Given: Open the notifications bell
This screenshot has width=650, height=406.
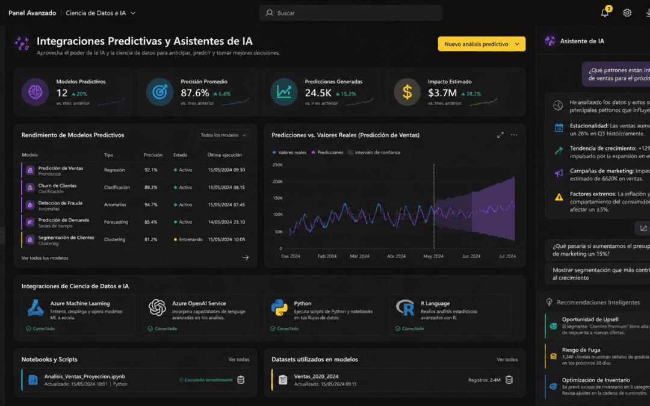Looking at the screenshot, I should [x=604, y=13].
